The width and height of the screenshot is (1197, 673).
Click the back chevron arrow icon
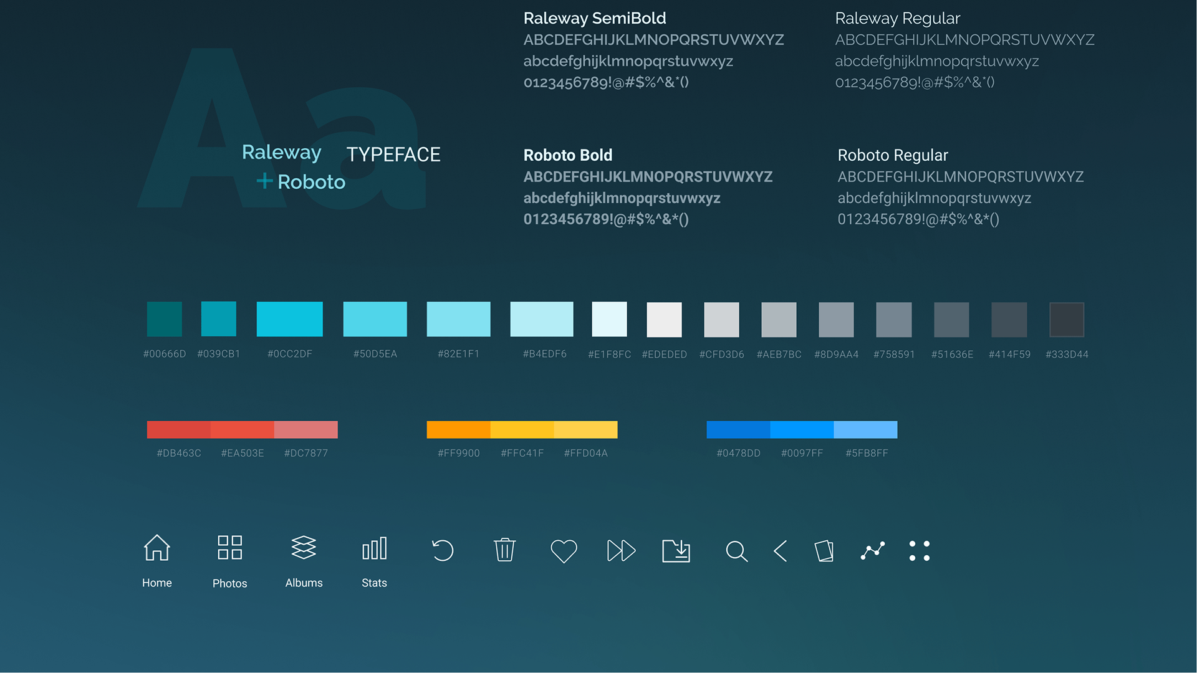point(781,551)
